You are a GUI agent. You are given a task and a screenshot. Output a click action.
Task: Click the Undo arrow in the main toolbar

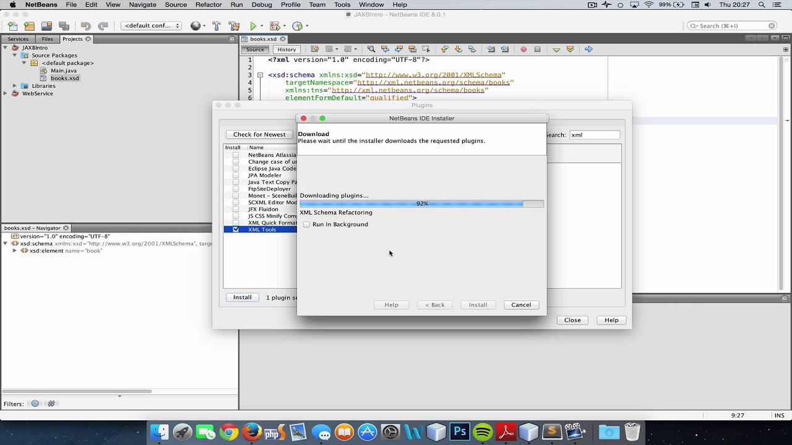click(85, 26)
